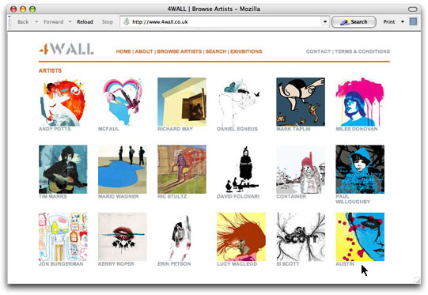Viewport: 428px width, 295px height.
Task: Open Erin Petson artwork thumbnail
Action: coord(182,236)
